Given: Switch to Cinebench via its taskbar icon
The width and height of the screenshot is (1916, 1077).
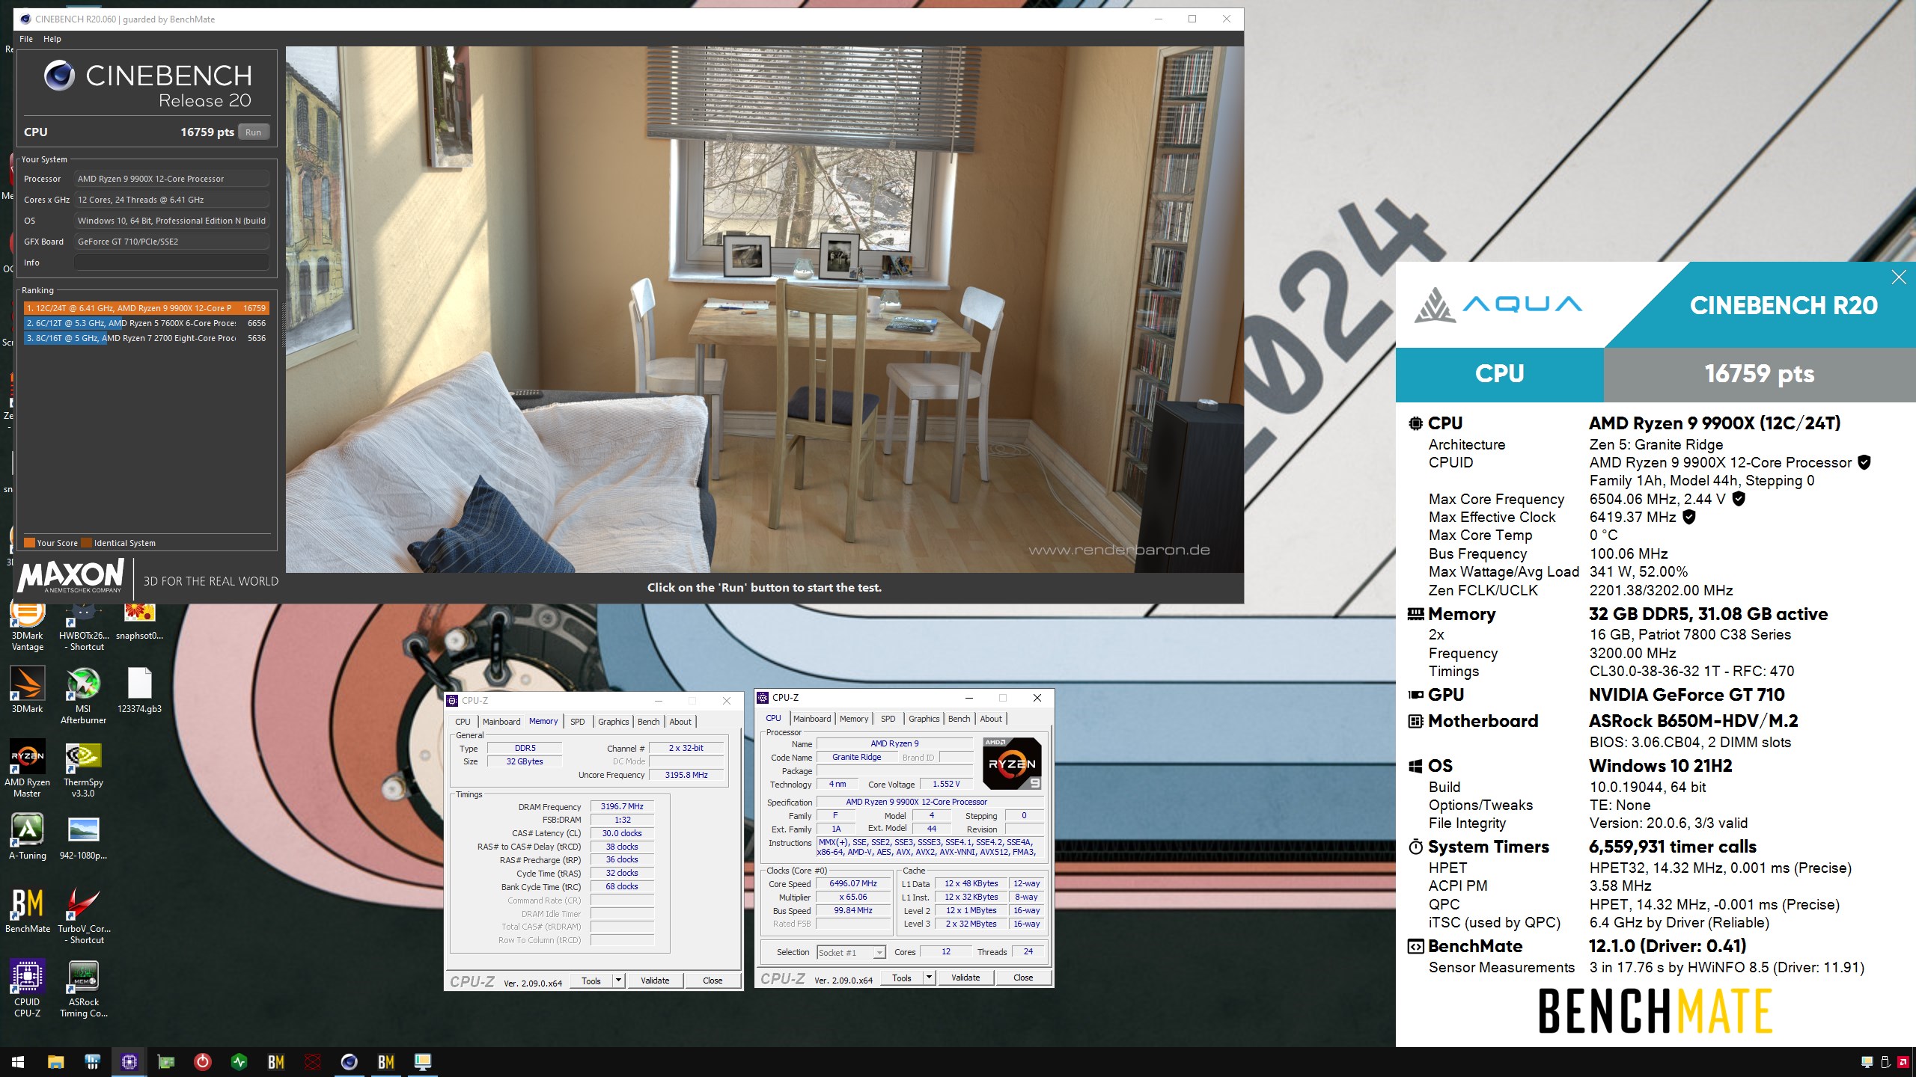Looking at the screenshot, I should coord(349,1062).
